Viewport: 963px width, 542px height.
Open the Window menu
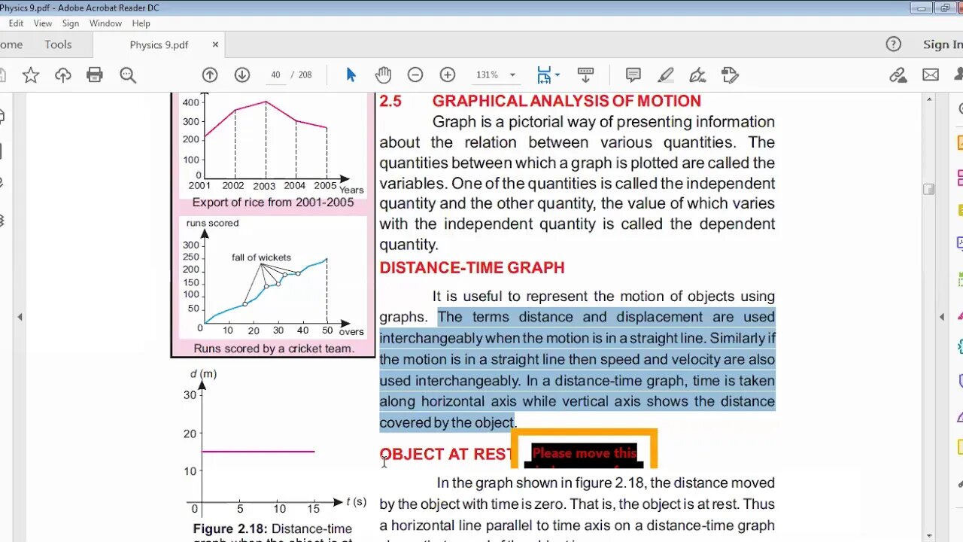(x=105, y=23)
